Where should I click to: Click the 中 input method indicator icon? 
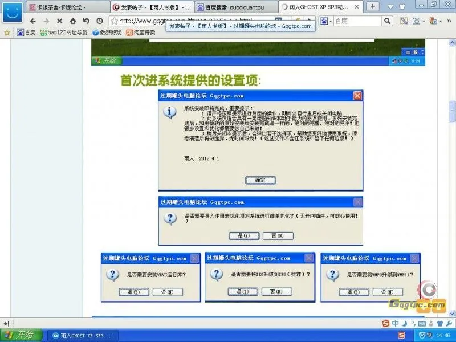pos(395,324)
